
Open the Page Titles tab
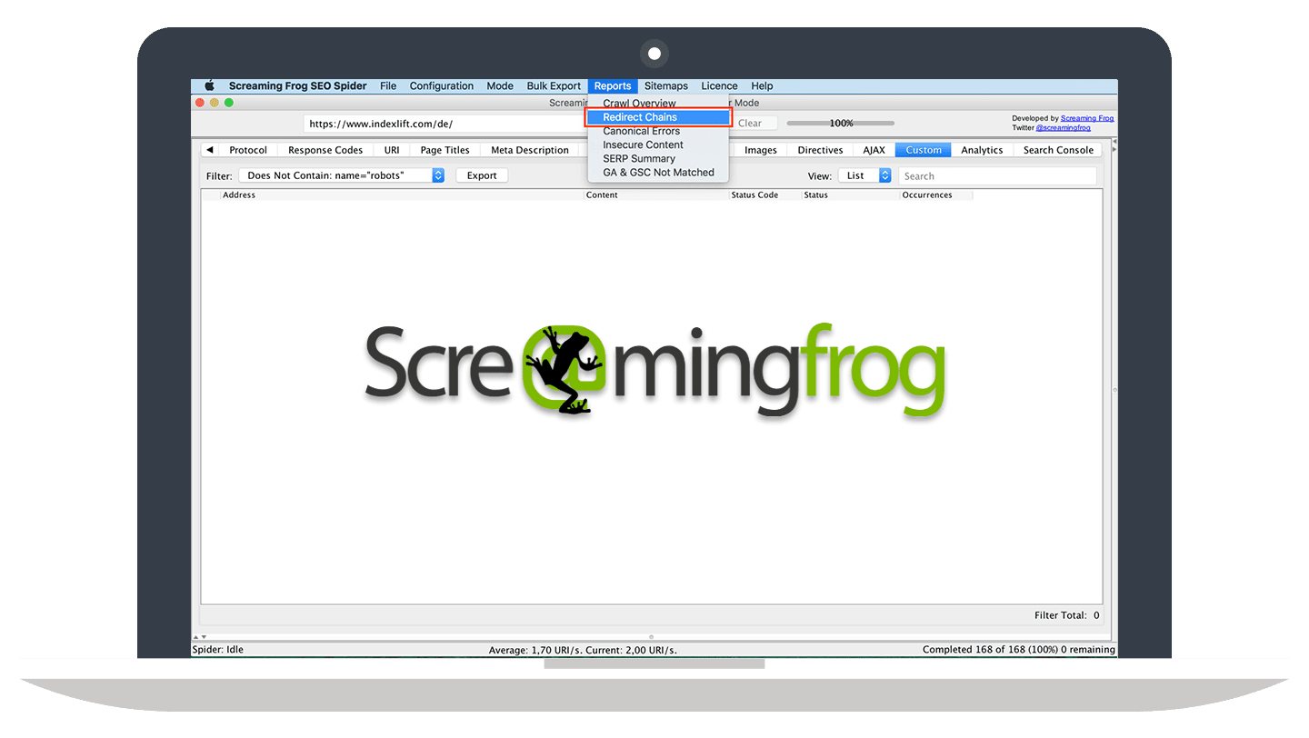coord(445,150)
